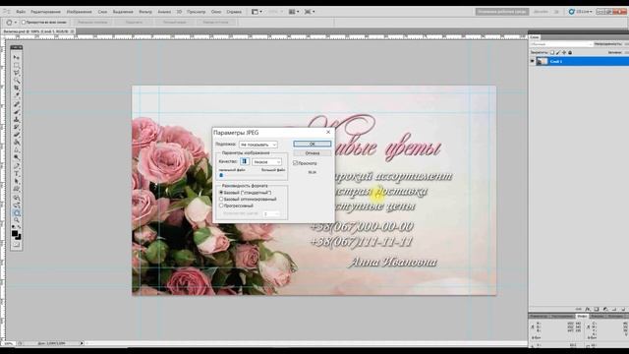Screen dimensions: 629x354
Task: Open the CS Live dropdown
Action: point(581,12)
